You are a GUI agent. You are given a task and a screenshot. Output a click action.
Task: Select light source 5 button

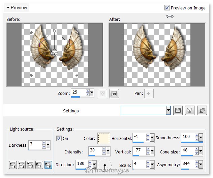48,165
